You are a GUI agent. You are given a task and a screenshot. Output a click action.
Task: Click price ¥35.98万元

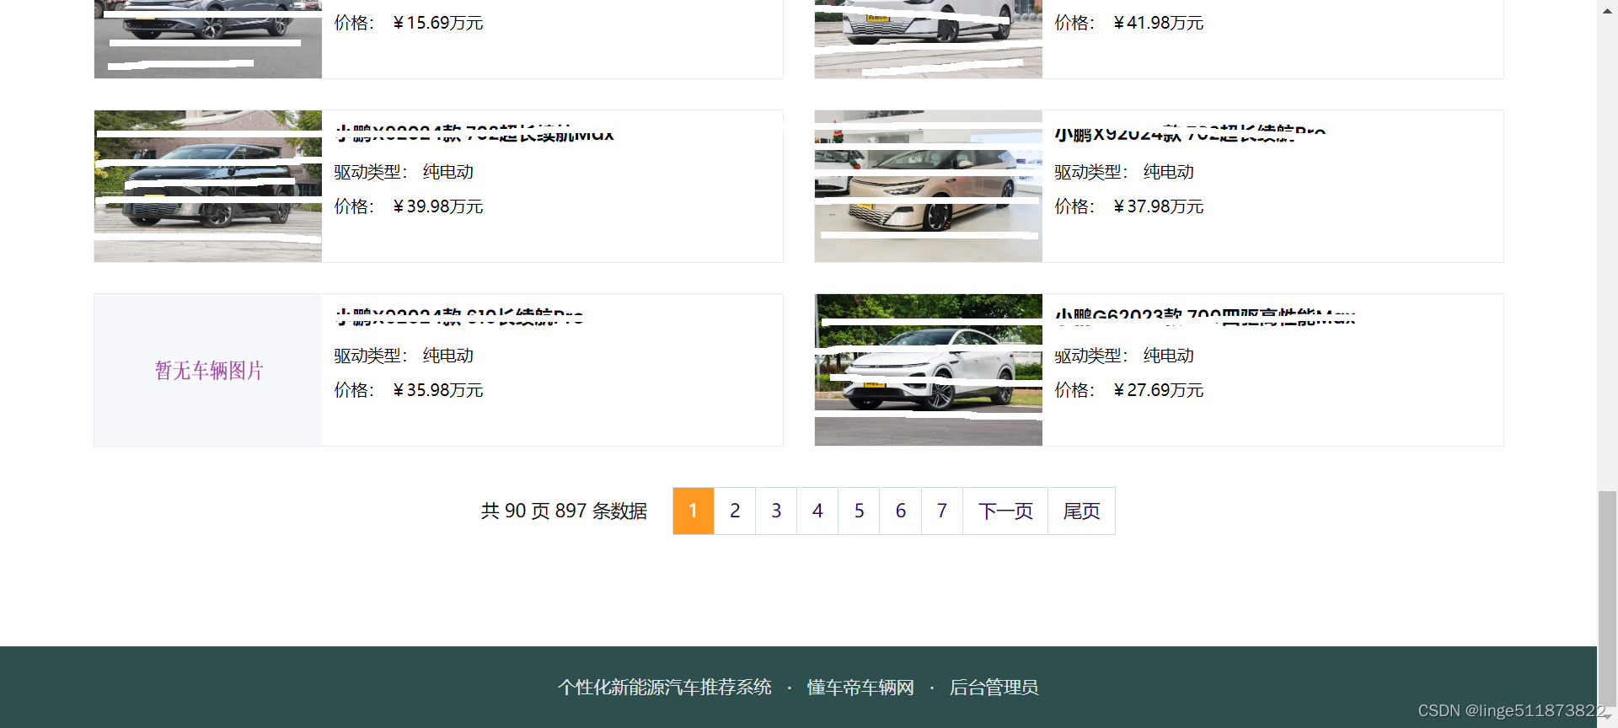pyautogui.click(x=438, y=390)
